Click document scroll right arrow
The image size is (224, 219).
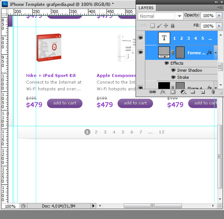pyautogui.click(x=213, y=206)
